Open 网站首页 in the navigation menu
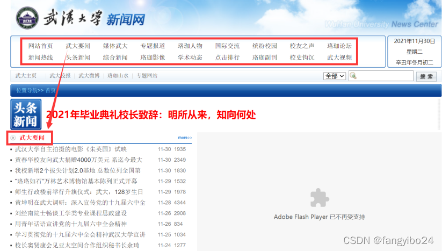This screenshot has height=251, width=442. (x=41, y=46)
